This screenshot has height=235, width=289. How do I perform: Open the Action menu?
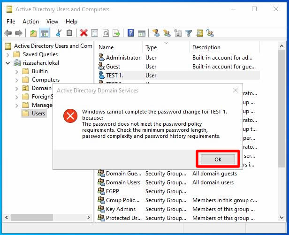tap(30, 22)
